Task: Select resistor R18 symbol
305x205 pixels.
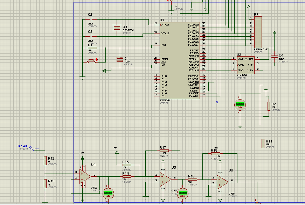Action: 193,180
